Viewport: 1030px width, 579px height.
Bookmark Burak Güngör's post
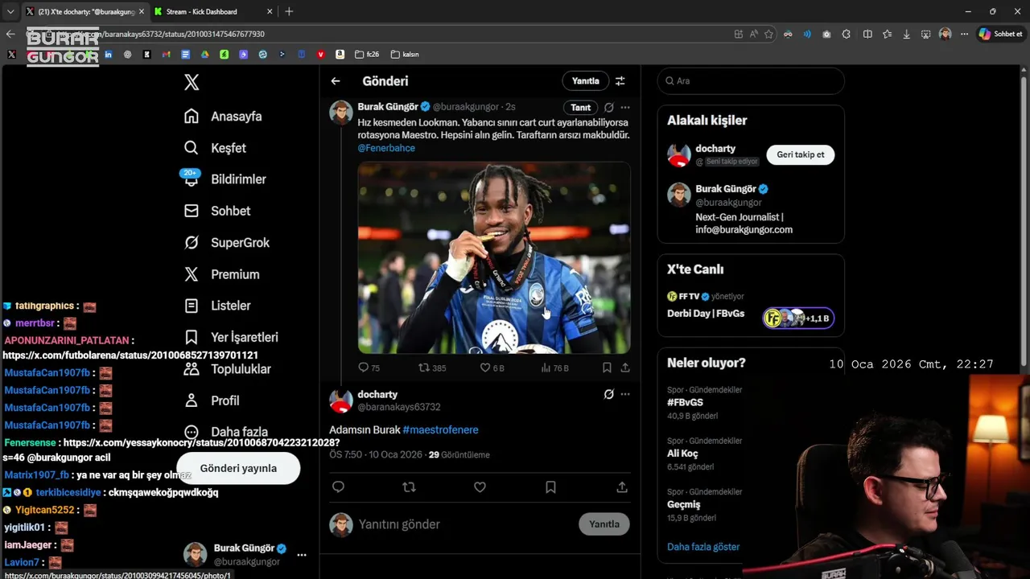coord(607,368)
